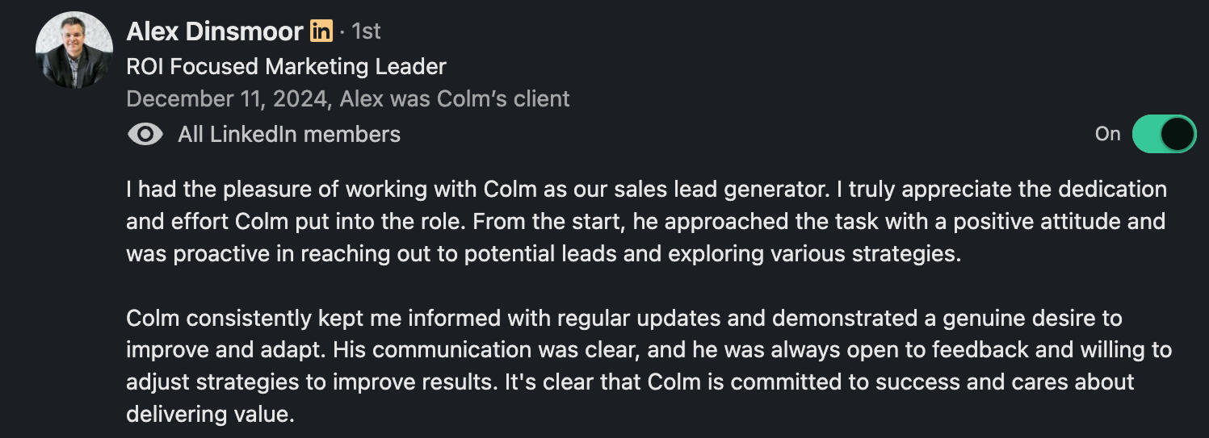Click the "Alex was Colm's client" text
The width and height of the screenshot is (1209, 438).
click(x=455, y=98)
